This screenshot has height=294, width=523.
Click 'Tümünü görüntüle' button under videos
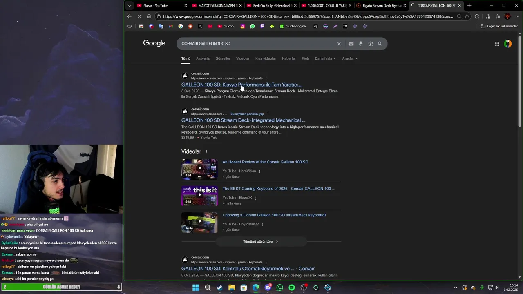click(261, 241)
